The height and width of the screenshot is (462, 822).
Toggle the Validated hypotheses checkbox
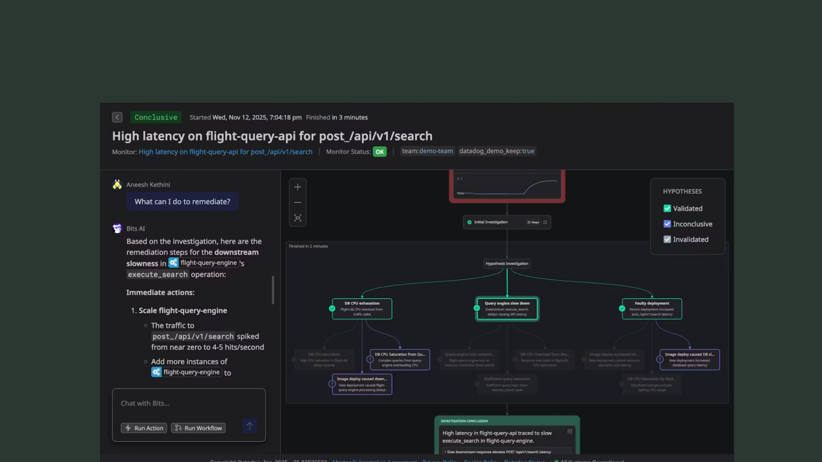[x=667, y=208]
